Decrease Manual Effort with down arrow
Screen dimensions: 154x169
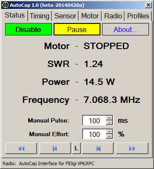(x=109, y=137)
